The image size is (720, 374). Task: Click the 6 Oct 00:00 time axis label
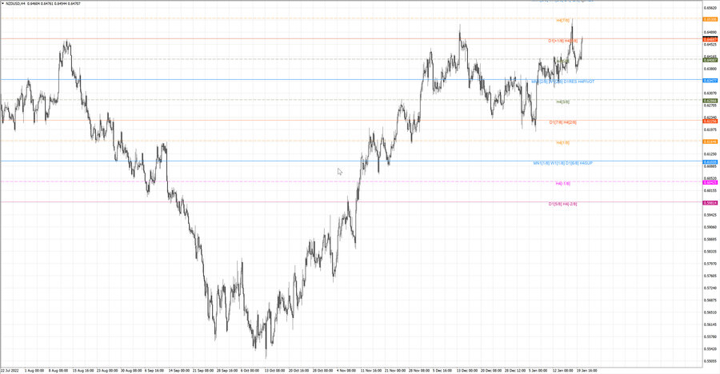pyautogui.click(x=250, y=370)
